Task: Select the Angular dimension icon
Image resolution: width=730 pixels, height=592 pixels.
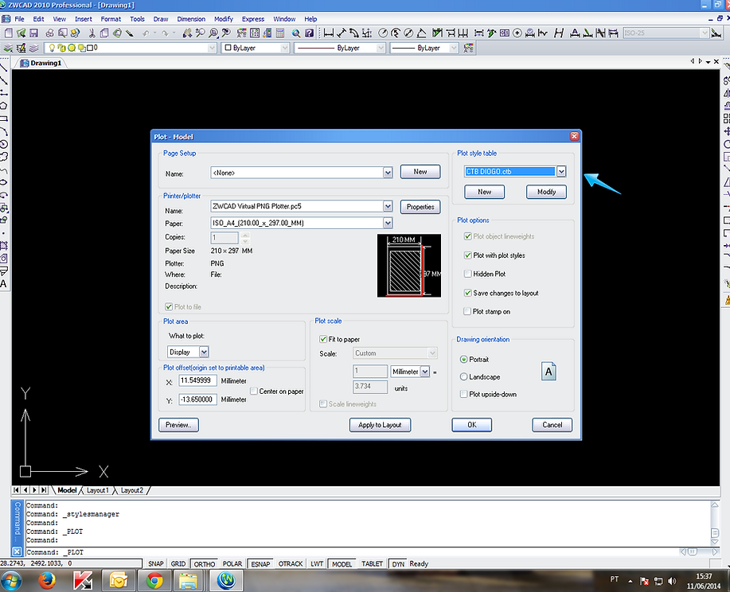Action: pyautogui.click(x=421, y=33)
